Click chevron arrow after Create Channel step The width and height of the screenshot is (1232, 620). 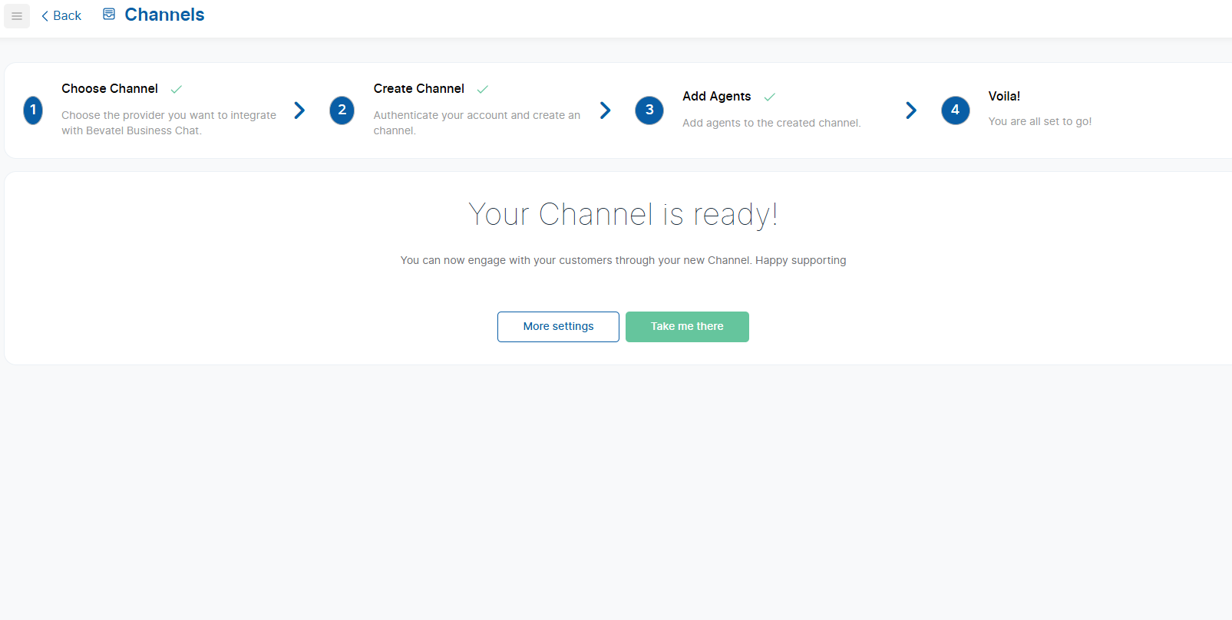[x=606, y=110]
